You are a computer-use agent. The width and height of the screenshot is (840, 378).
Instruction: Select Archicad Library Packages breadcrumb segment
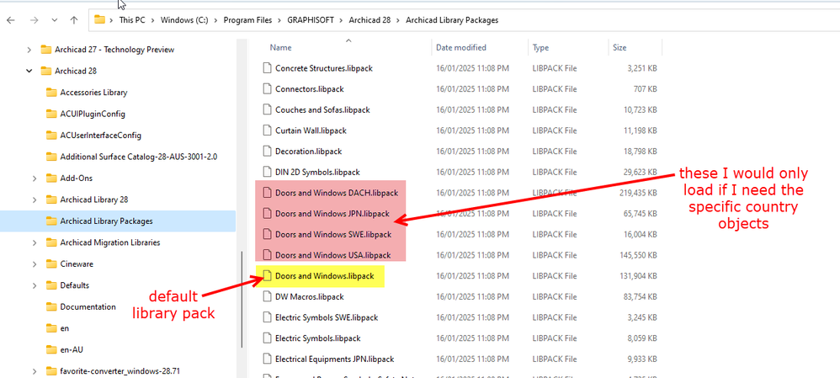point(452,20)
